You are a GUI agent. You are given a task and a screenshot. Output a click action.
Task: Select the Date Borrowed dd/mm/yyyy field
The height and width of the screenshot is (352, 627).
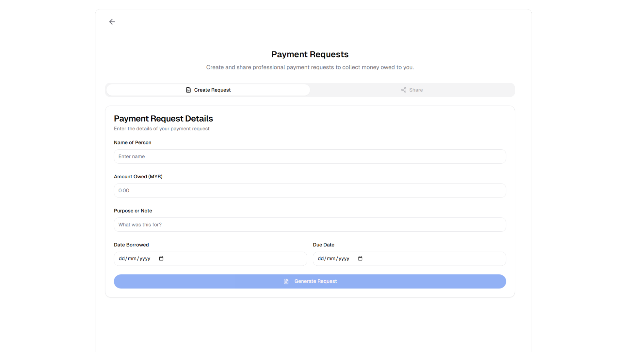(210, 258)
